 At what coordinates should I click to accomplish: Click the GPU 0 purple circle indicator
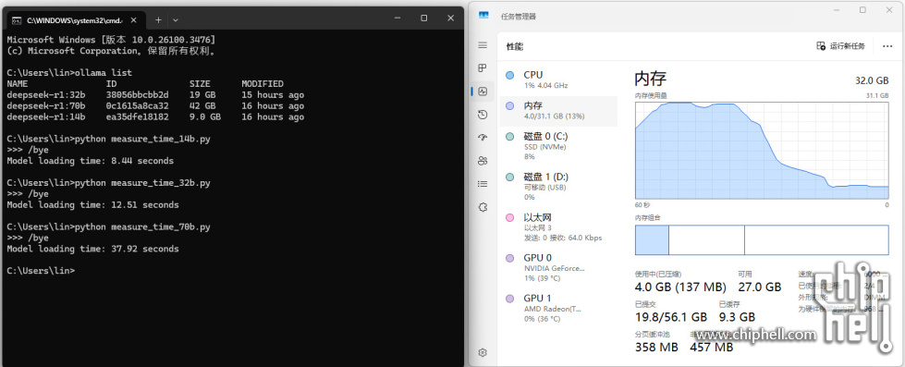tap(509, 258)
